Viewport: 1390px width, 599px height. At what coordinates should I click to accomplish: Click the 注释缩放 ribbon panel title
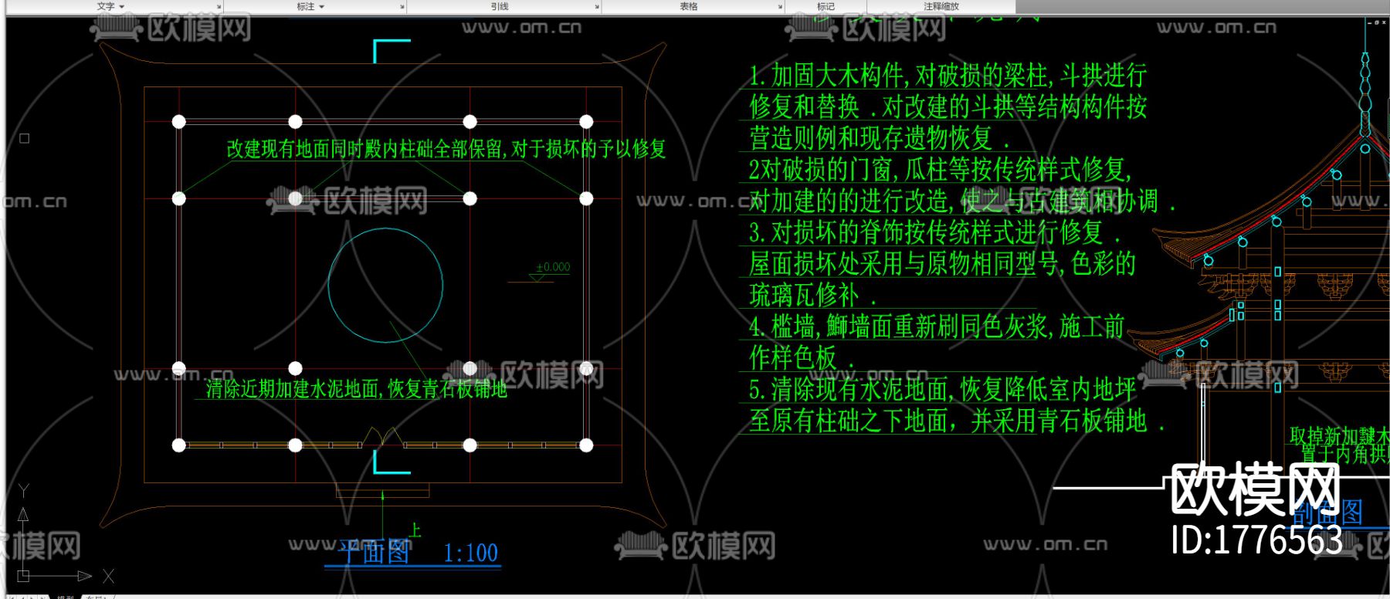click(x=941, y=6)
